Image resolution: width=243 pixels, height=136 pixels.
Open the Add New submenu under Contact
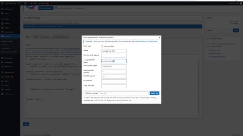pos(5,45)
